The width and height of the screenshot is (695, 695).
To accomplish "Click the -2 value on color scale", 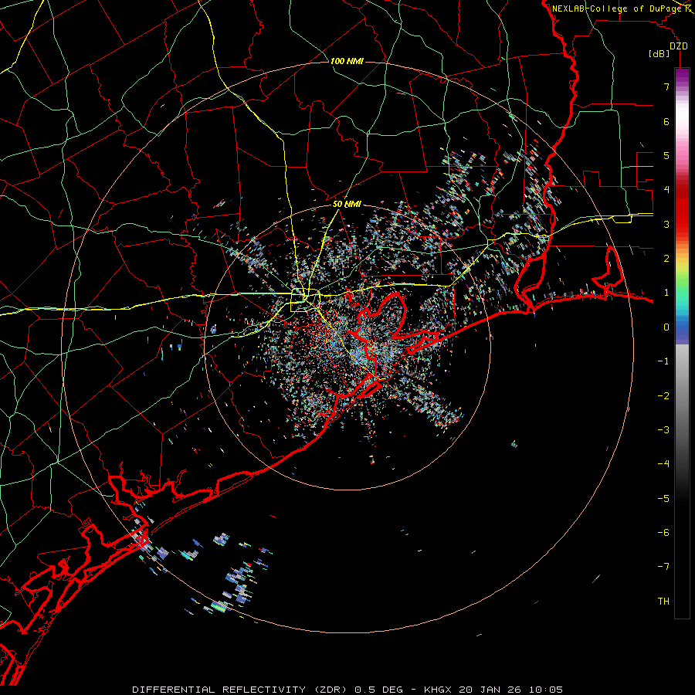I will coord(664,396).
